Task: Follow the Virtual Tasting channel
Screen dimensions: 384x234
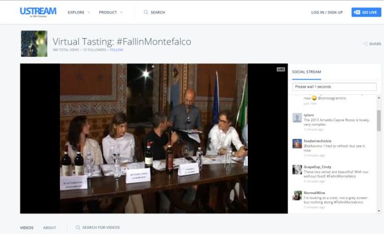Action: [117, 50]
